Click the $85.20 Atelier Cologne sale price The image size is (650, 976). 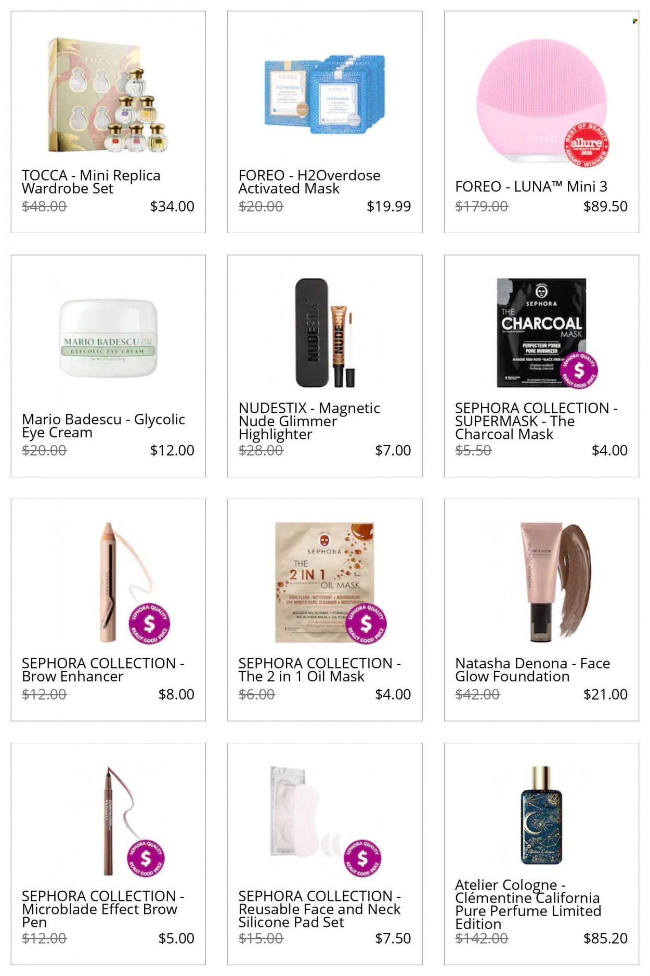(605, 939)
